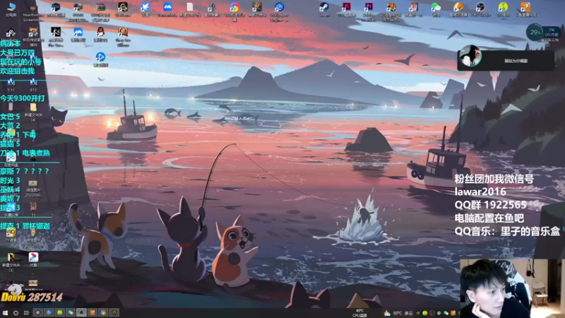Open the 10°C weather widget in the taskbar
Viewport: 565px width, 318px height.
click(x=398, y=313)
